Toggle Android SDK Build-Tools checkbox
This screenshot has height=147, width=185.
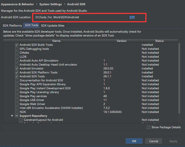(x=17, y=45)
